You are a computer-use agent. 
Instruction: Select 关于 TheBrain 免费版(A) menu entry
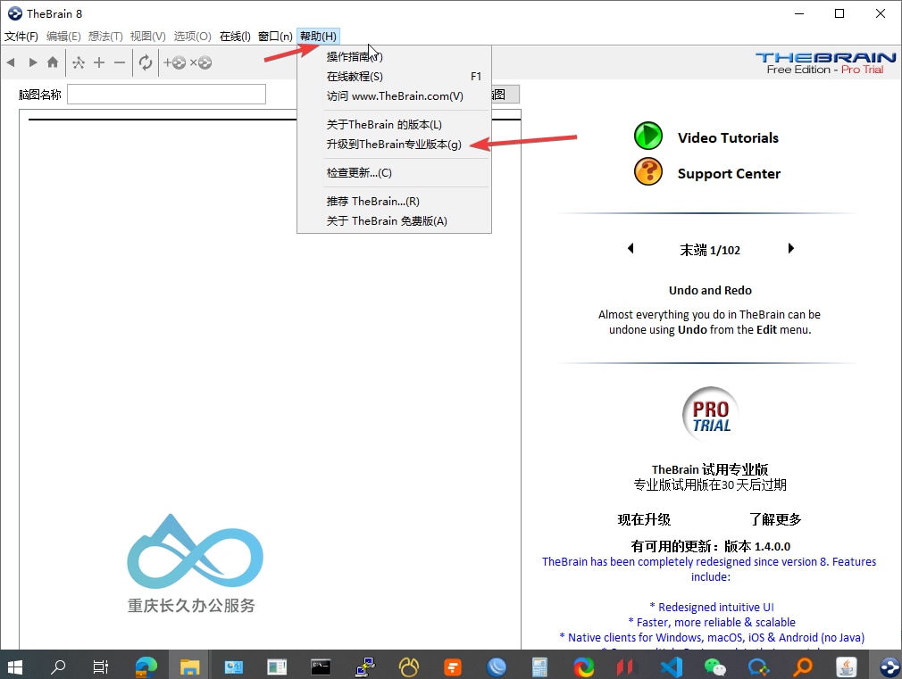(394, 220)
